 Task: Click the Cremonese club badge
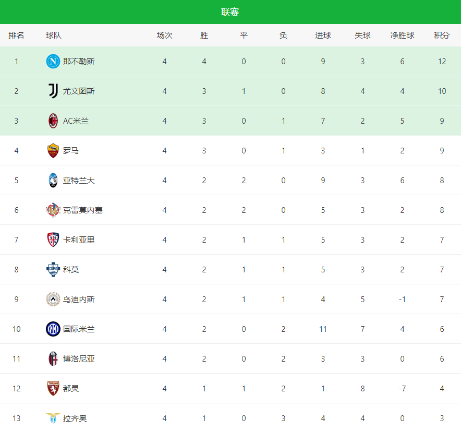53,210
